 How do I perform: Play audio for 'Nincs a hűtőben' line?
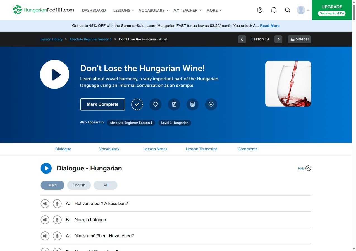click(x=45, y=236)
